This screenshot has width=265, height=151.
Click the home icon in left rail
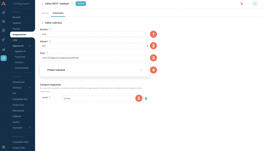point(4,13)
